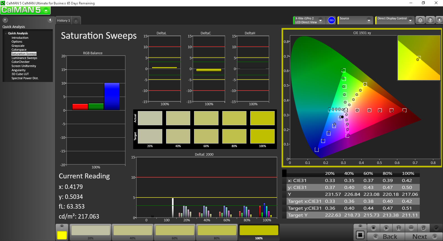Click the checkmark toggle above Next

tap(436, 228)
